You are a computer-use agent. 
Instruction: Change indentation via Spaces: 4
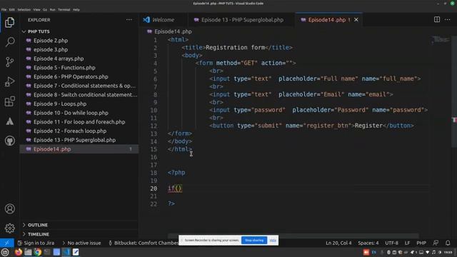368,243
